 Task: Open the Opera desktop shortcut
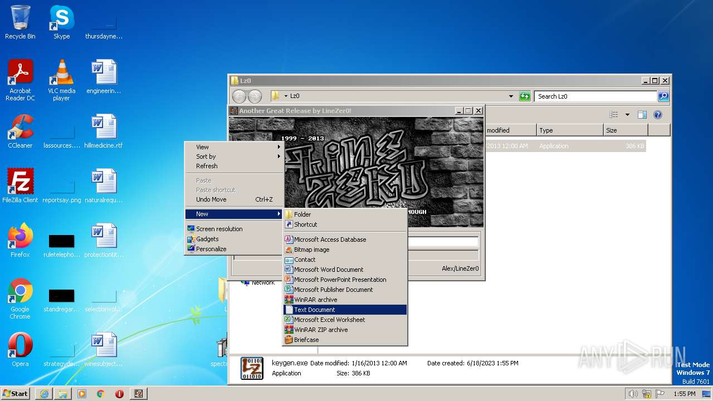pyautogui.click(x=20, y=350)
